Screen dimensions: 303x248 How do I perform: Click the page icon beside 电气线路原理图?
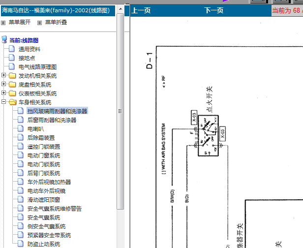click(x=12, y=66)
